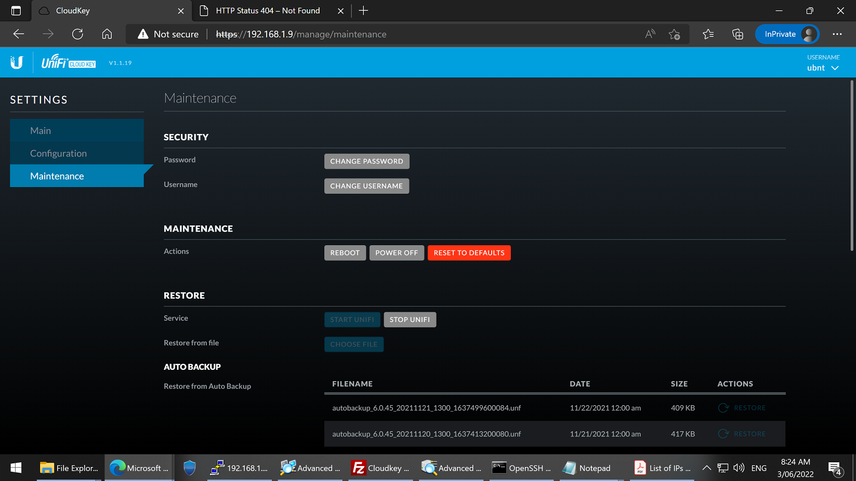Click the Not secure warning icon

click(x=143, y=34)
